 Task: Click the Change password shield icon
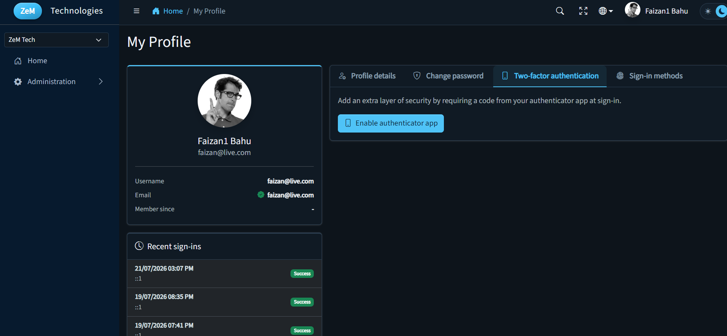[417, 76]
